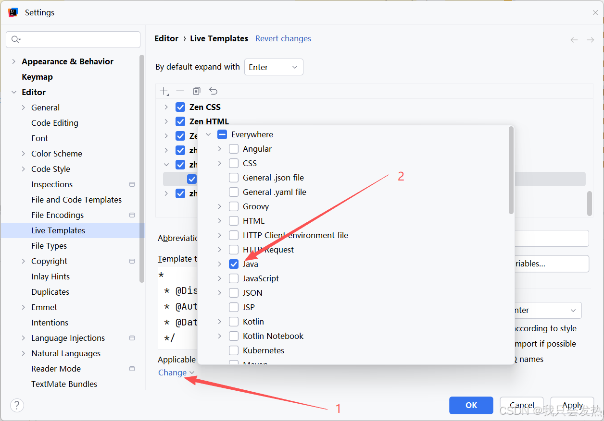
Task: Click the duplicate template icon
Action: point(196,91)
